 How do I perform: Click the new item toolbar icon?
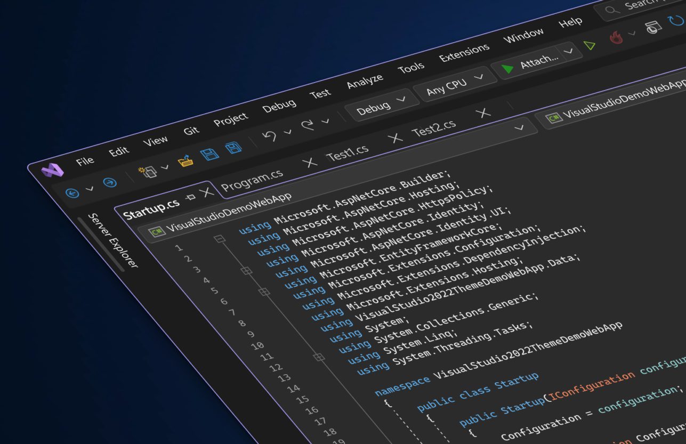(x=145, y=169)
